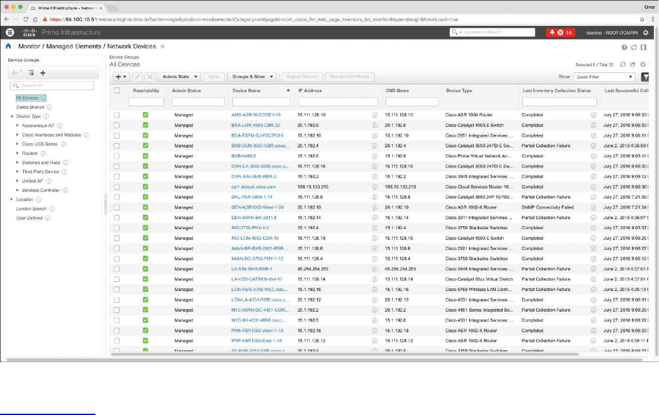
Task: Open the Admin State dropdown
Action: 179,77
